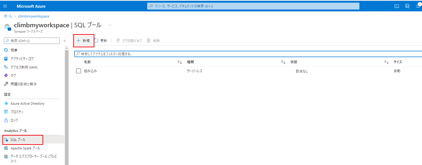Click the activity log icon
This screenshot has width=422, height=165.
click(6, 59)
